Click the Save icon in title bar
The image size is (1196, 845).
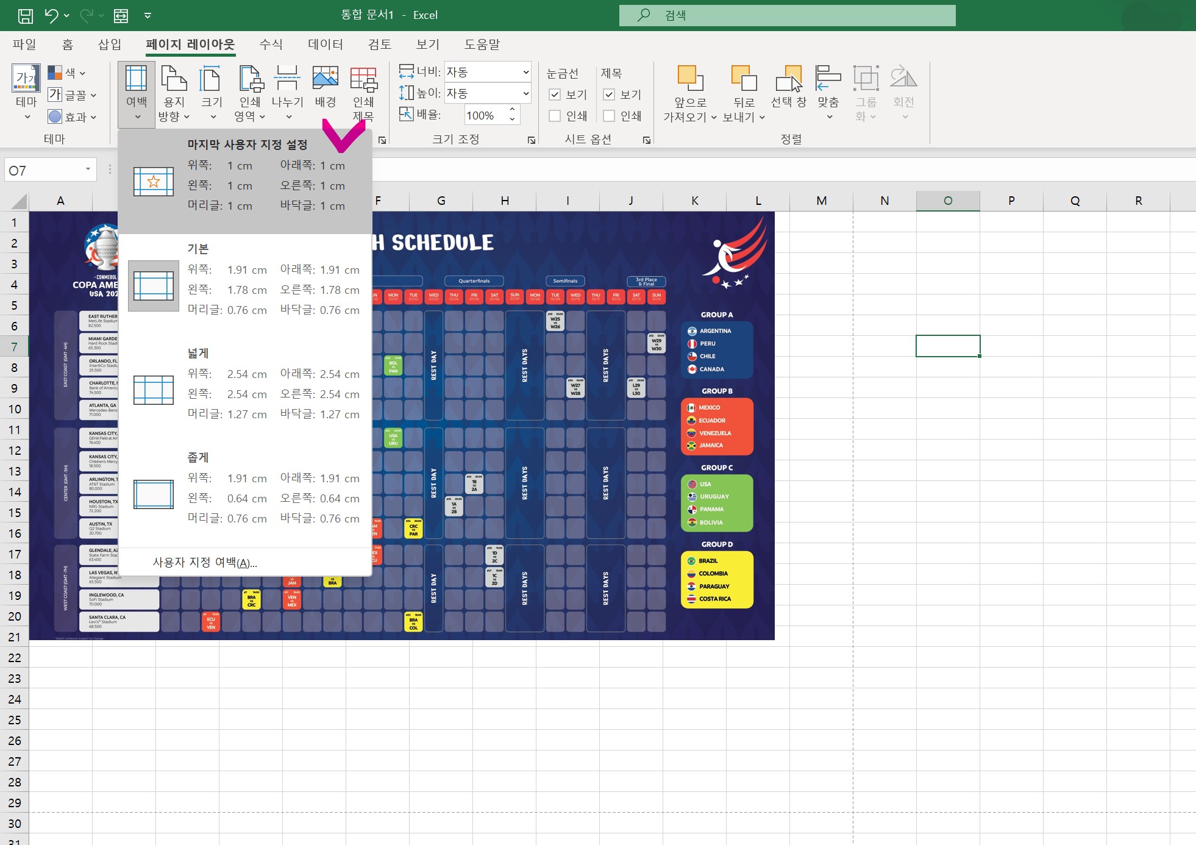[26, 15]
